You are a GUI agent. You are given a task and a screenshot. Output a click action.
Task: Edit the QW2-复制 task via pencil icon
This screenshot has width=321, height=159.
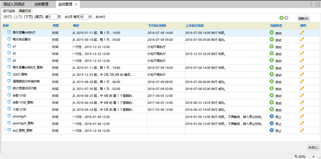pos(302,74)
